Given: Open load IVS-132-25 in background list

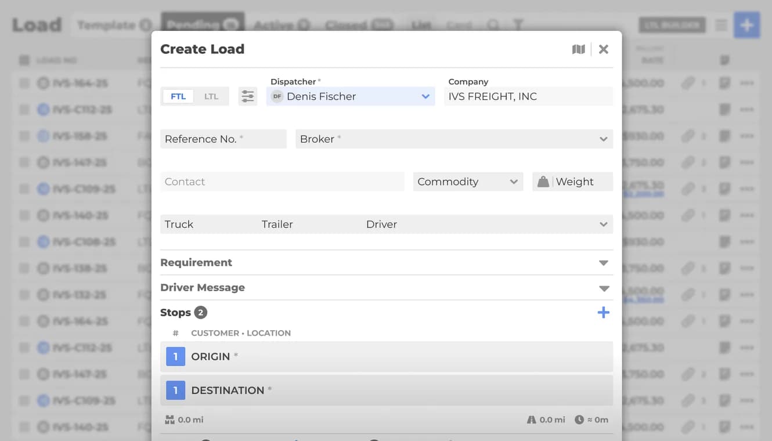Looking at the screenshot, I should pyautogui.click(x=80, y=295).
